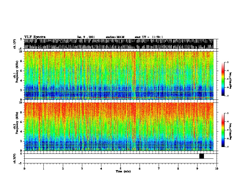This screenshot has width=244, height=189.
Task: Click time axis tick label "2"
Action: click(x=63, y=168)
